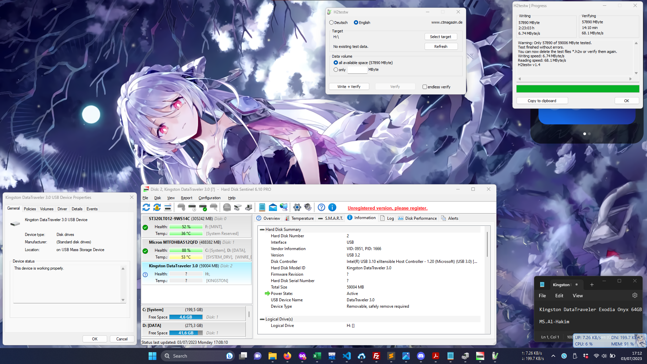Select the ST320LT012-9WS14C disk entry
Image resolution: width=647 pixels, height=364 pixels.
click(196, 226)
